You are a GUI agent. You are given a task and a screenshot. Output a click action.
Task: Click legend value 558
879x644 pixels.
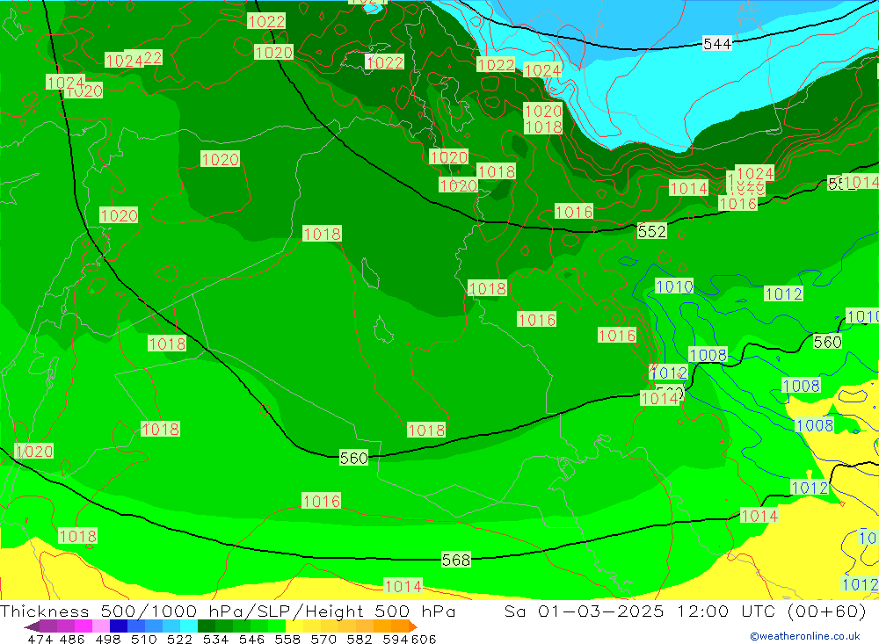[x=287, y=639]
